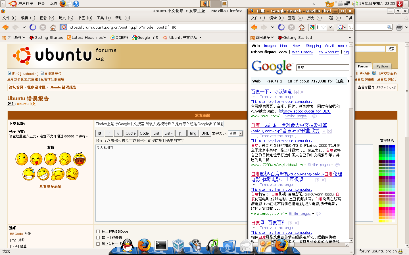409x255 pixels.
Task: Insert the first smiling emoticon
Action: [22, 159]
